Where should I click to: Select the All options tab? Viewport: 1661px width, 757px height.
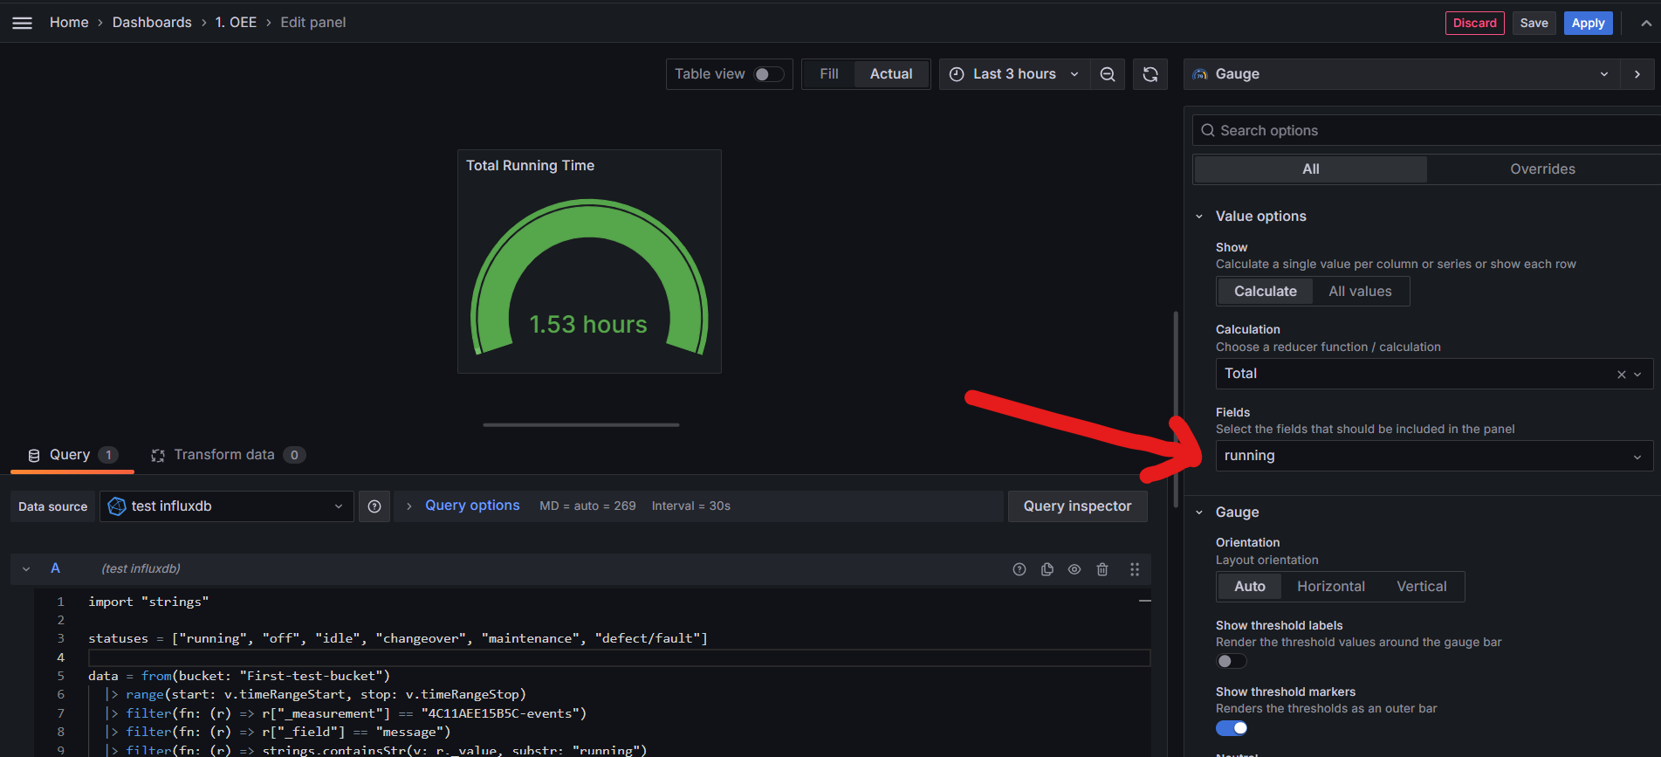(x=1311, y=169)
